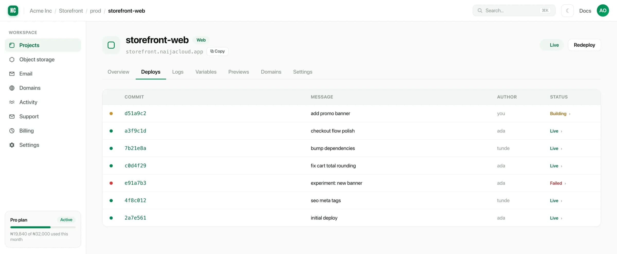Click the Pro plan usage progress bar

click(43, 227)
